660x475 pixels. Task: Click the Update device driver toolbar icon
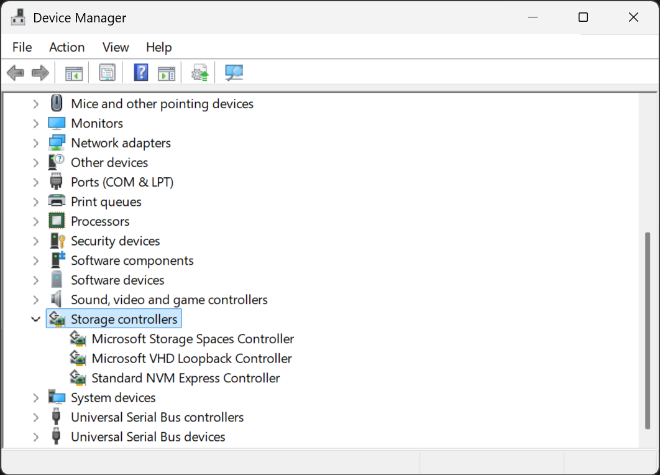pos(199,73)
